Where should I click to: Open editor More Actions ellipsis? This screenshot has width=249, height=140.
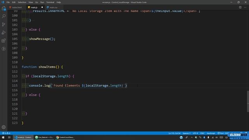pos(245,7)
